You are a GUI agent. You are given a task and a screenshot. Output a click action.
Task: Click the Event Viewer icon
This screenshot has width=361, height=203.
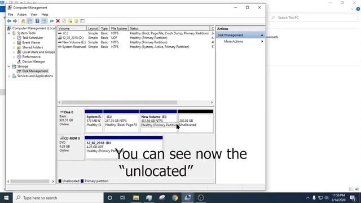pos(19,43)
